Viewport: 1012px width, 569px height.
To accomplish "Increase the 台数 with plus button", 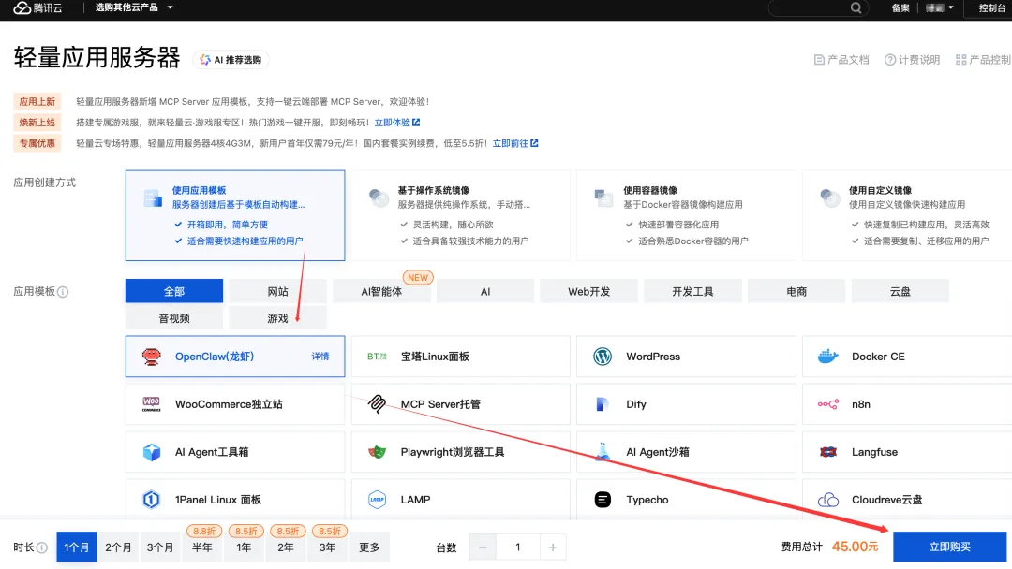I will (x=553, y=547).
